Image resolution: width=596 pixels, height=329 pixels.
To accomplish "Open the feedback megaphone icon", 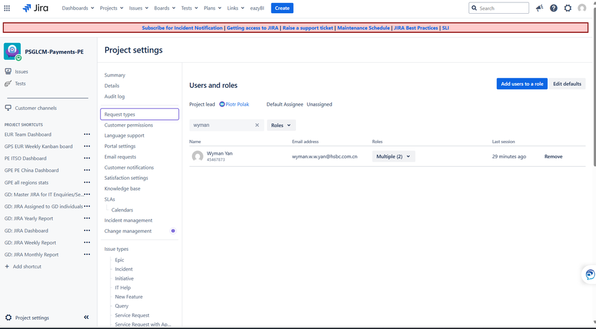I will [539, 8].
